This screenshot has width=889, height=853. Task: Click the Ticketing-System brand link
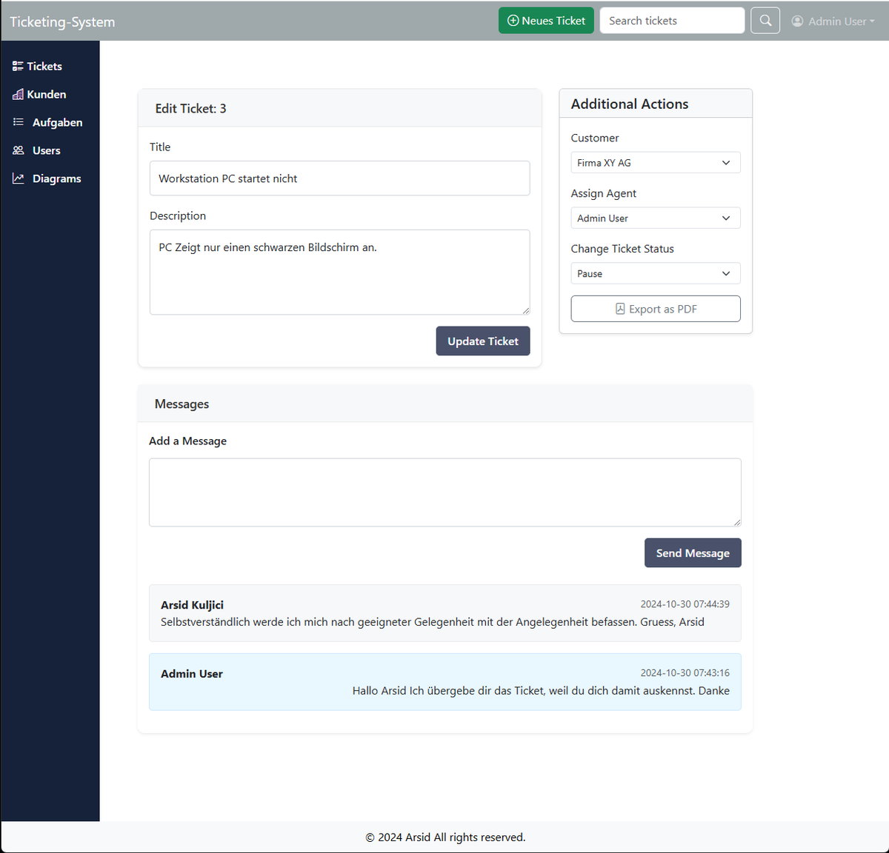(x=62, y=21)
